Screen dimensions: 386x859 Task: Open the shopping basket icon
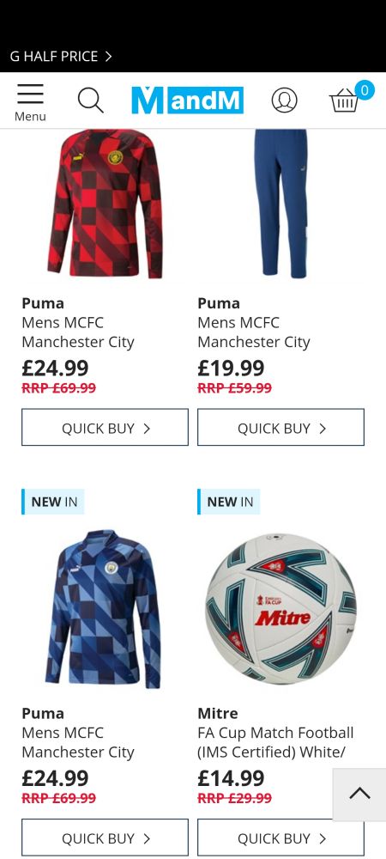click(344, 101)
